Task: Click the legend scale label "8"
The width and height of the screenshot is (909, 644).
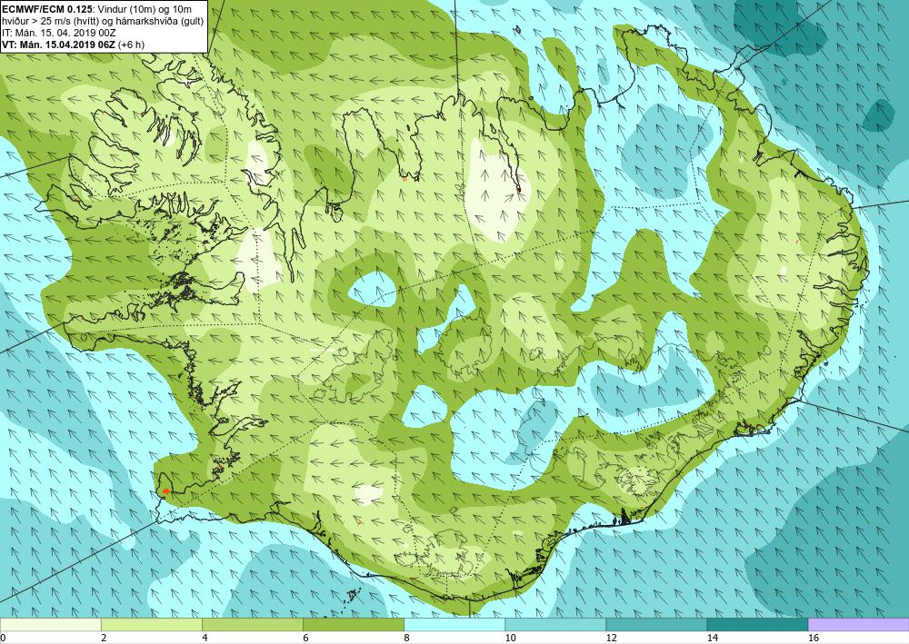Action: click(x=406, y=638)
